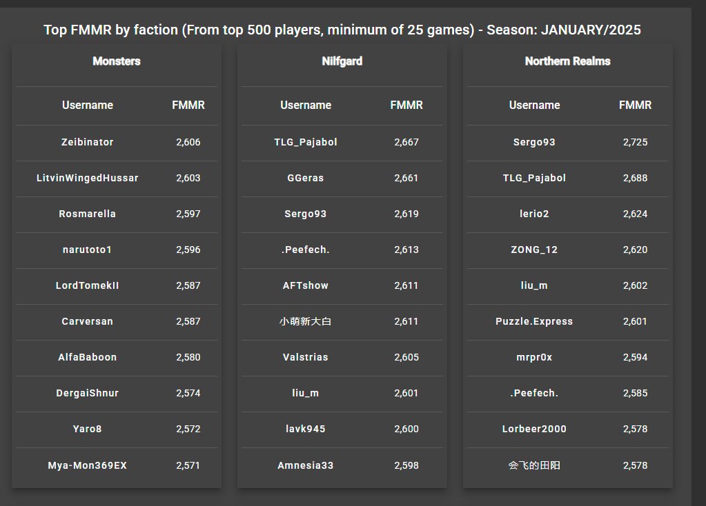Click the Northern Realms faction header
The width and height of the screenshot is (706, 506).
click(568, 61)
